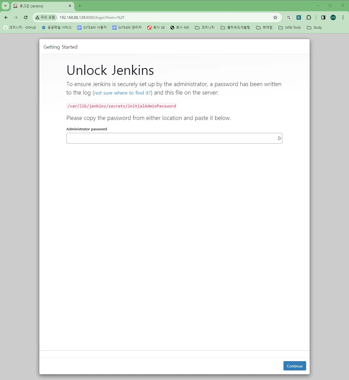349x380 pixels.
Task: Maximize the browser window
Action: 330,5
